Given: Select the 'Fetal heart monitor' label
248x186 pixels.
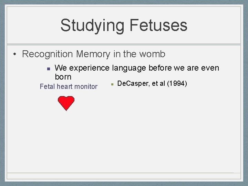Looking at the screenshot, I should (69, 86).
